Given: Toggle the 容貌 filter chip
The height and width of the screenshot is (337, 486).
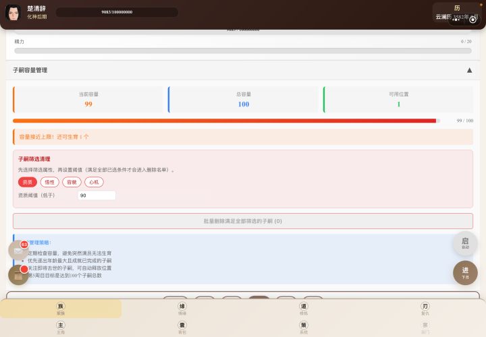Looking at the screenshot, I should point(72,182).
